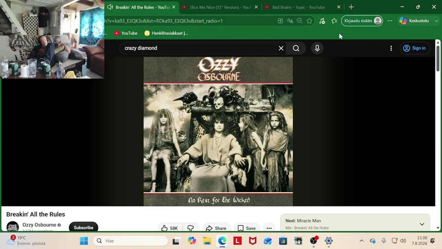Screen dimensions: 442x249
Task: Open the Favorites list icon
Action: (x=334, y=21)
